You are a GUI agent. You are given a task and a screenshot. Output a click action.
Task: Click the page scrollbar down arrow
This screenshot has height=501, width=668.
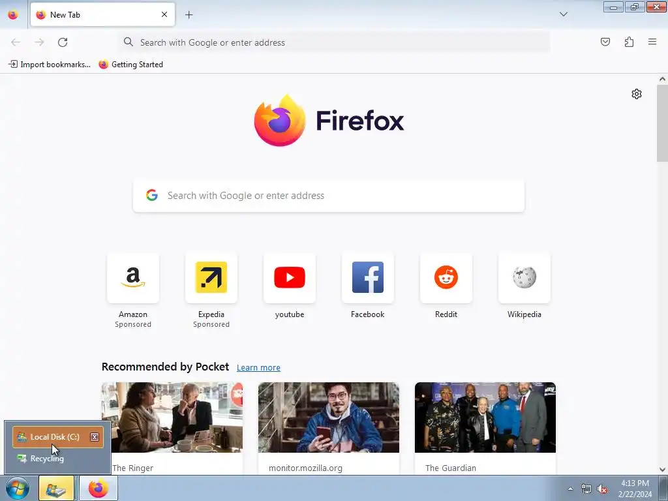pyautogui.click(x=662, y=470)
